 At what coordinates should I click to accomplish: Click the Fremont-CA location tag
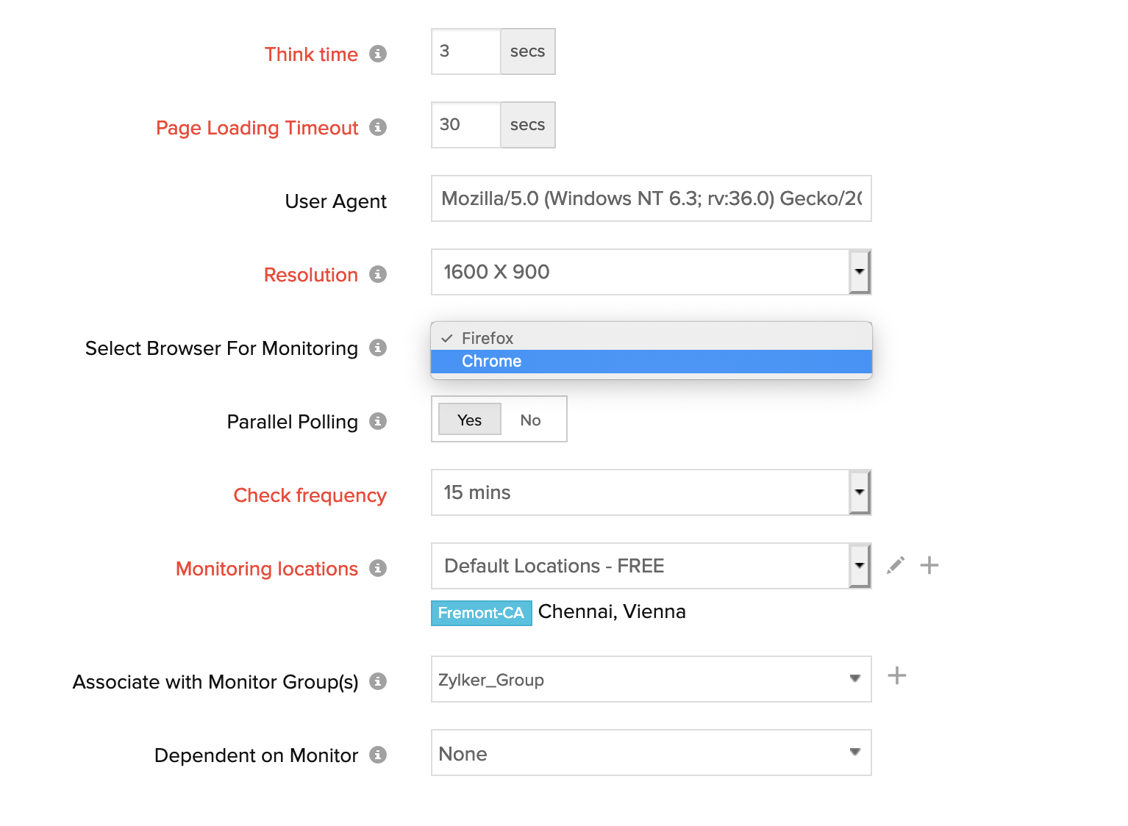pos(481,613)
